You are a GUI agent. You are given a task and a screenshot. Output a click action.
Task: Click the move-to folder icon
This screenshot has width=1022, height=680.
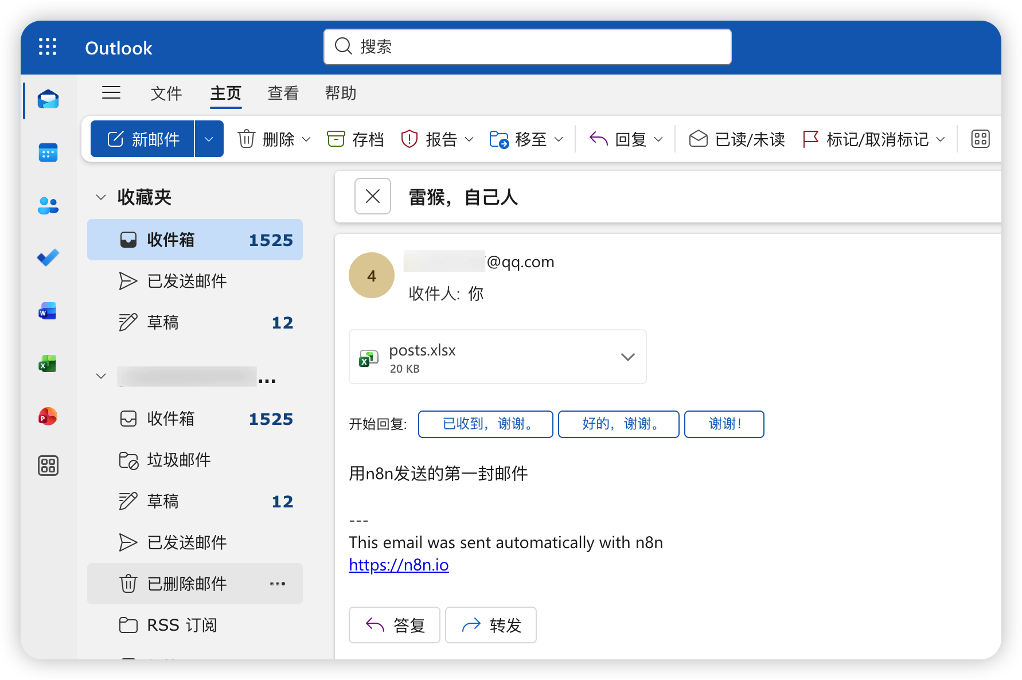pos(499,139)
